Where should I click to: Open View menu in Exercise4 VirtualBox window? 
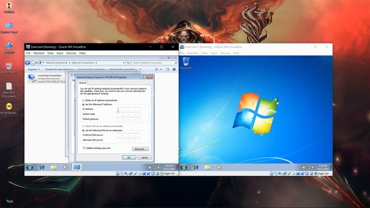50,53
